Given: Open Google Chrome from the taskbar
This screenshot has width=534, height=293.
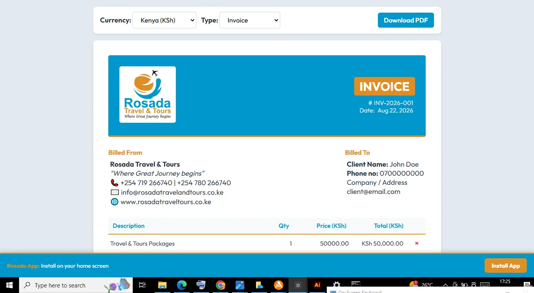Looking at the screenshot, I should (x=220, y=285).
